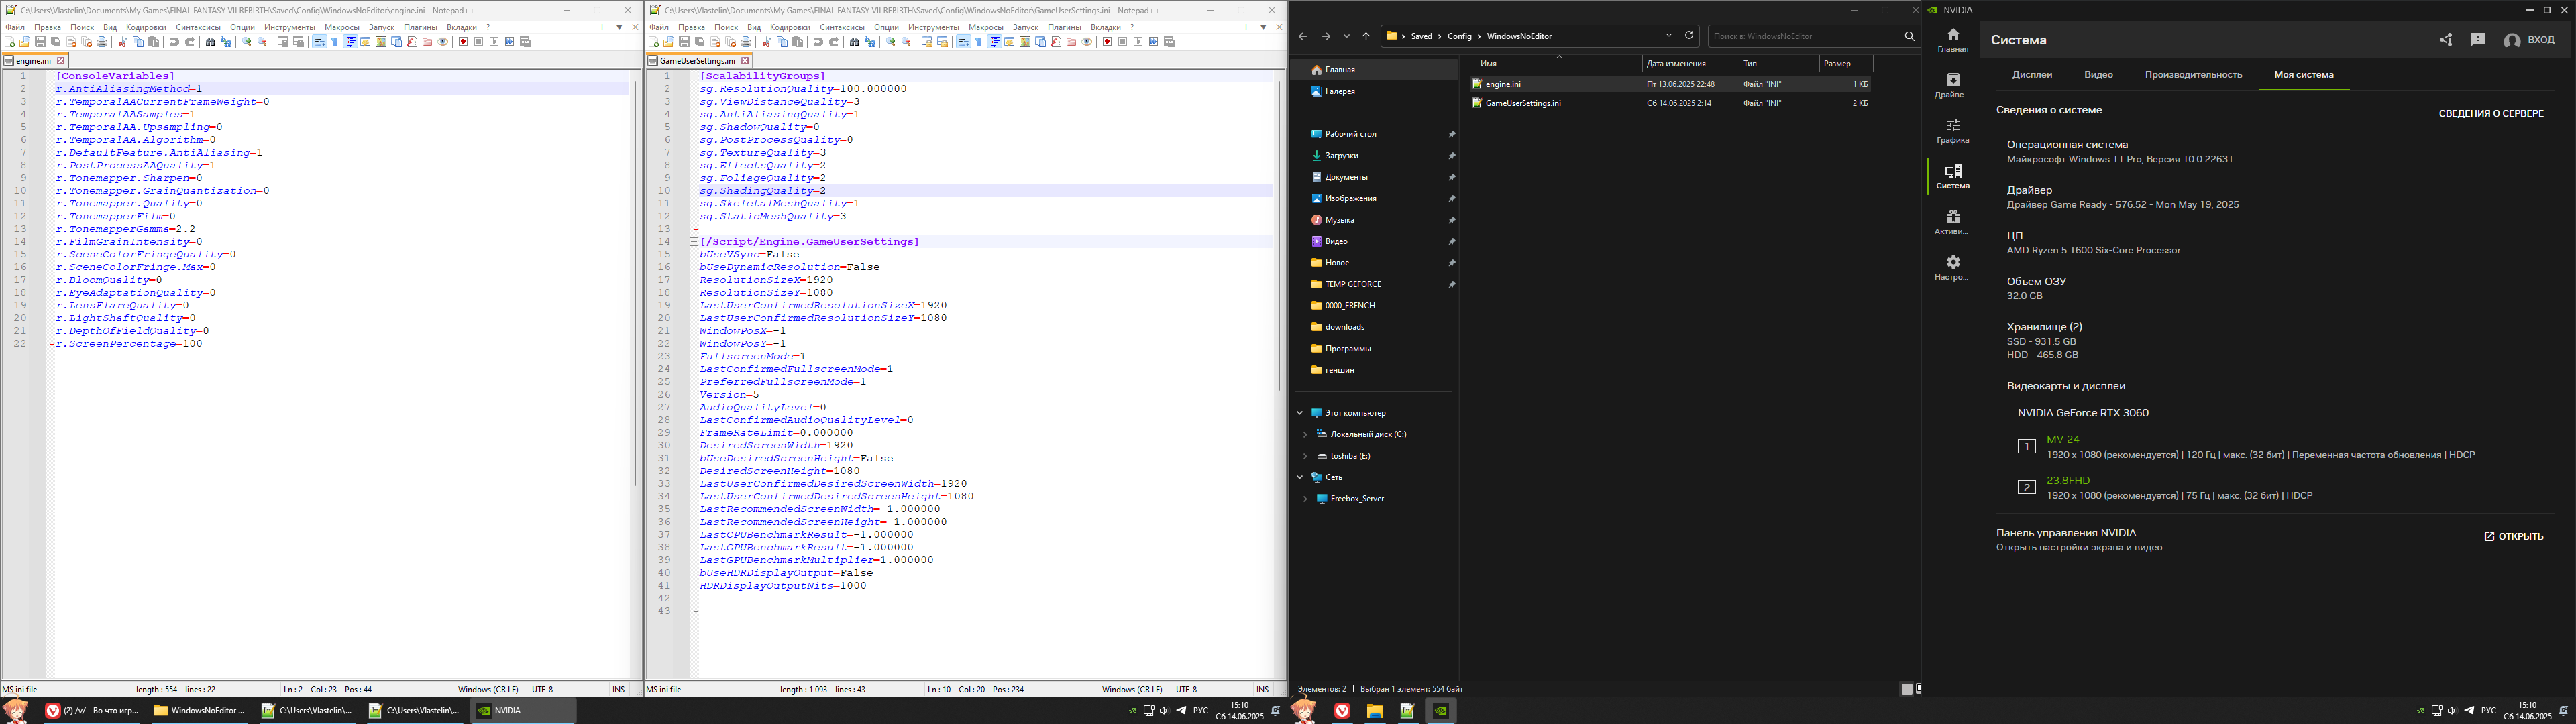
Task: Click Zoom in icon in engine.ini Notepad++ toolbar
Action: tap(247, 42)
